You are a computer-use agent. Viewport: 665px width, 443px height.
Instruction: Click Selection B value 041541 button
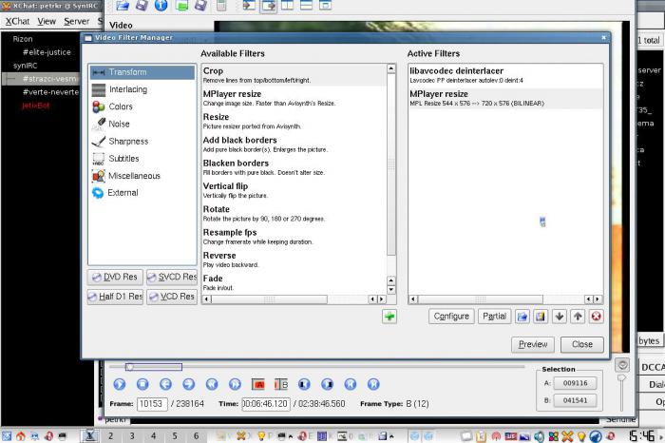[x=576, y=400]
